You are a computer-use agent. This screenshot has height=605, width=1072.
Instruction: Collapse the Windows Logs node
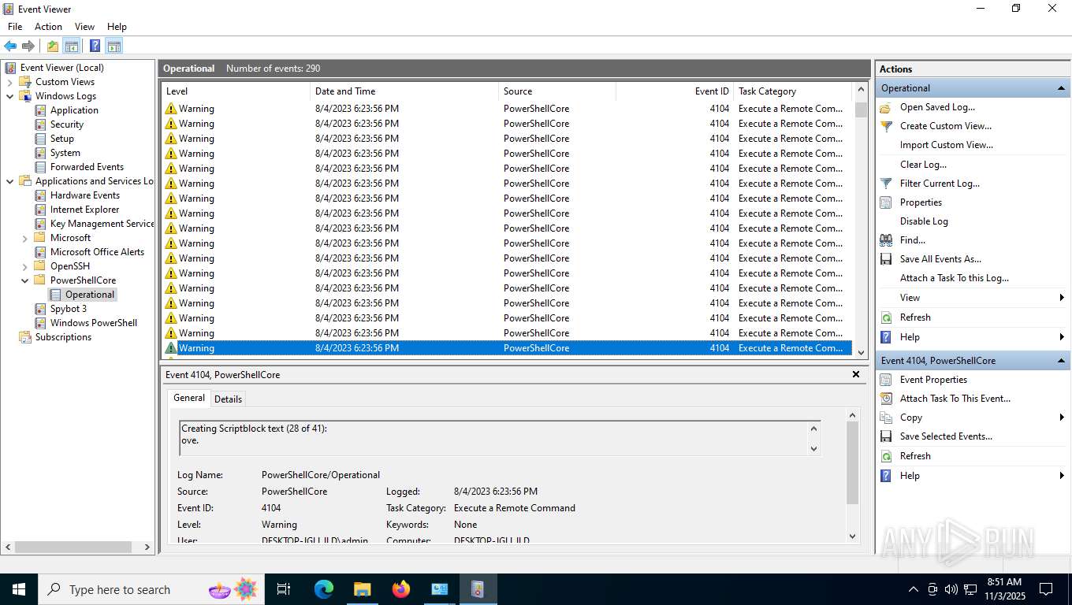(x=9, y=96)
